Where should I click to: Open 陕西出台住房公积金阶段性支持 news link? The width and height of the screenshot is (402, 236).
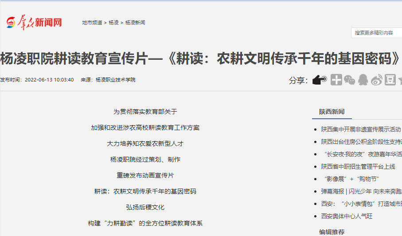pos(361,142)
